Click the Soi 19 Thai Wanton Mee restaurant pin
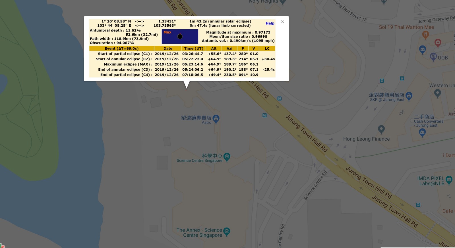The width and height of the screenshot is (455, 248). point(425,35)
